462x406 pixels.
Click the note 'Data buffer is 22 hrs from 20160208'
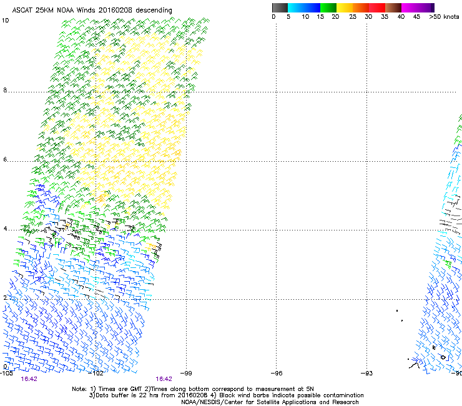pyautogui.click(x=152, y=395)
